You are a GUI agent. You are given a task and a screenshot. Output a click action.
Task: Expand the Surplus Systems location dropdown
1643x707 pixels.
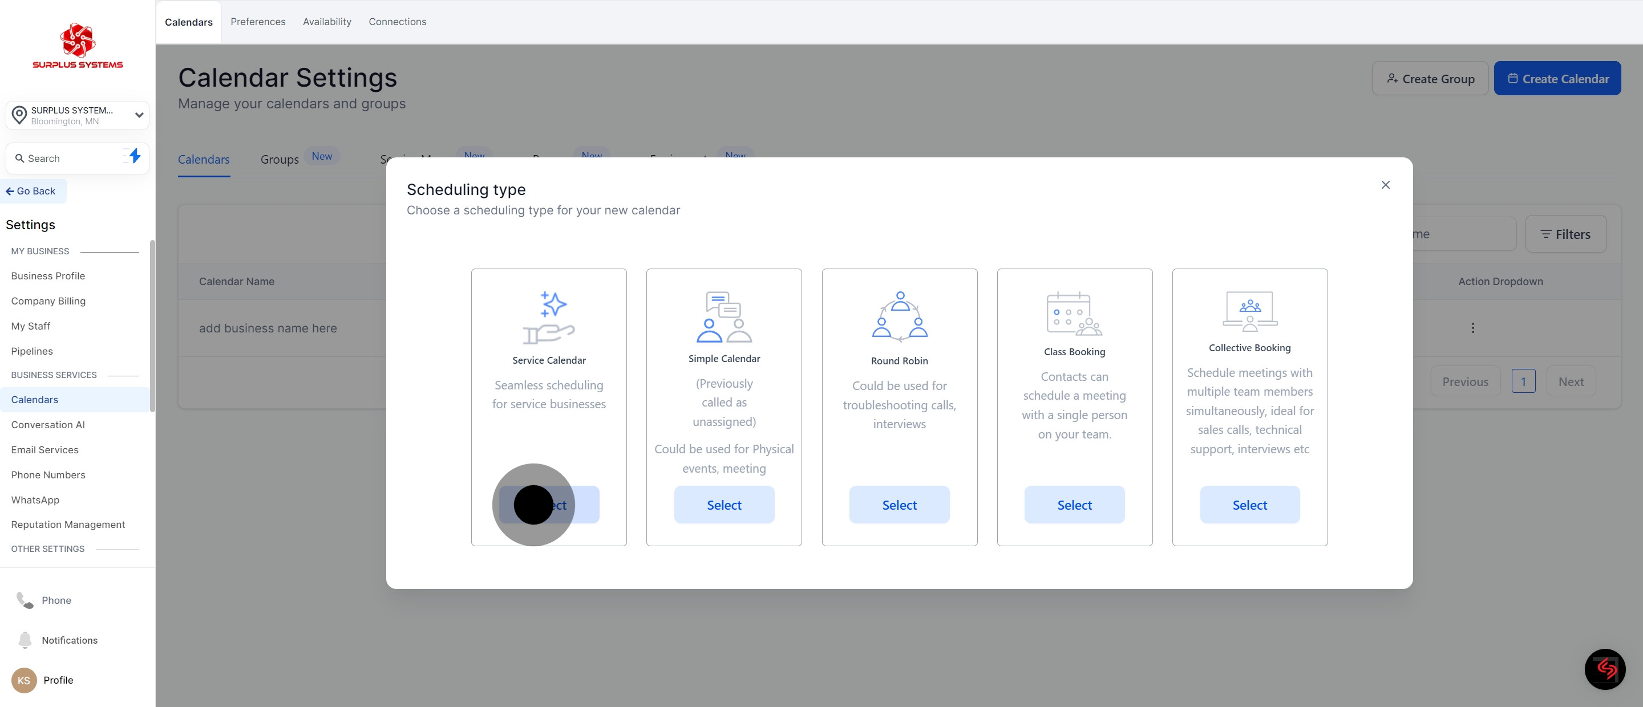pyautogui.click(x=139, y=115)
